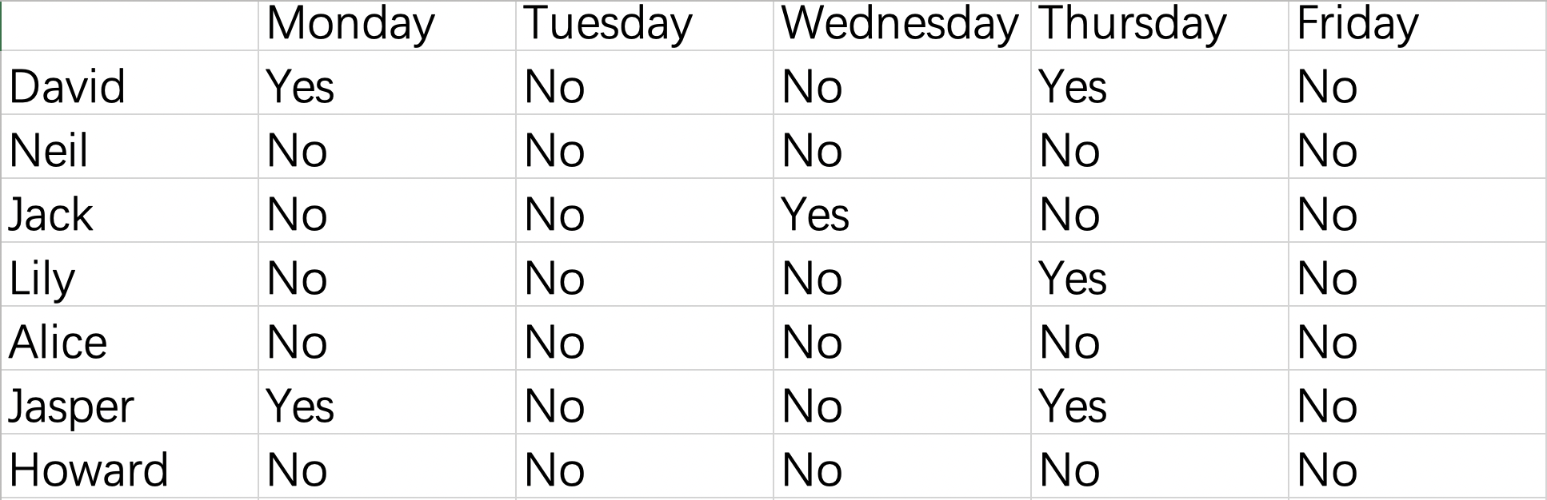1547x500 pixels.
Task: Select the empty top-left corner cell
Action: [130, 24]
